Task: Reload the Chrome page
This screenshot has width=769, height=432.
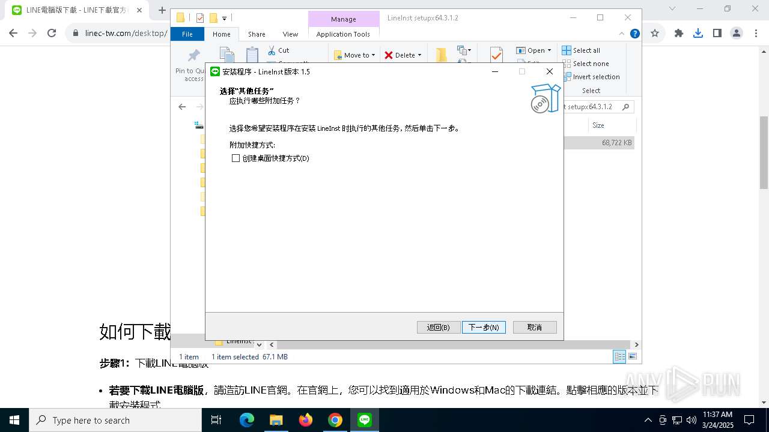Action: (x=52, y=34)
